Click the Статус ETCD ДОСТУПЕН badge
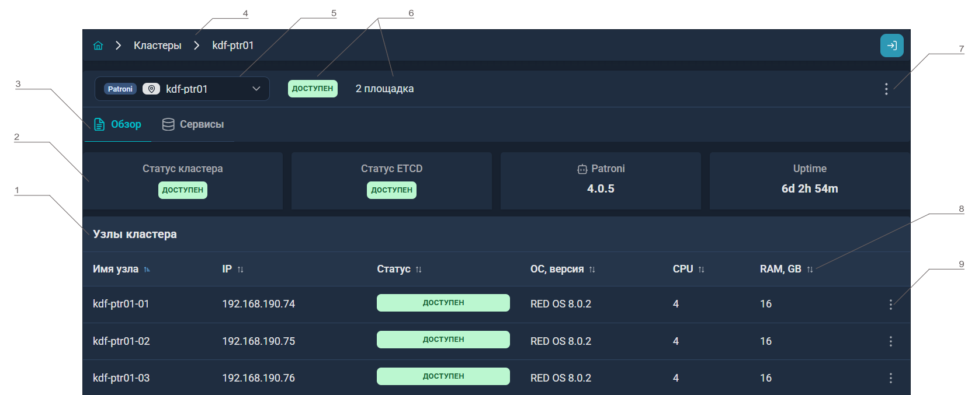Image resolution: width=975 pixels, height=395 pixels. pyautogui.click(x=391, y=190)
